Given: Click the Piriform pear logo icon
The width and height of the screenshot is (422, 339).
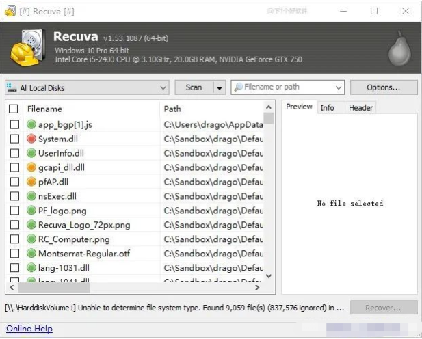Looking at the screenshot, I should click(x=399, y=49).
